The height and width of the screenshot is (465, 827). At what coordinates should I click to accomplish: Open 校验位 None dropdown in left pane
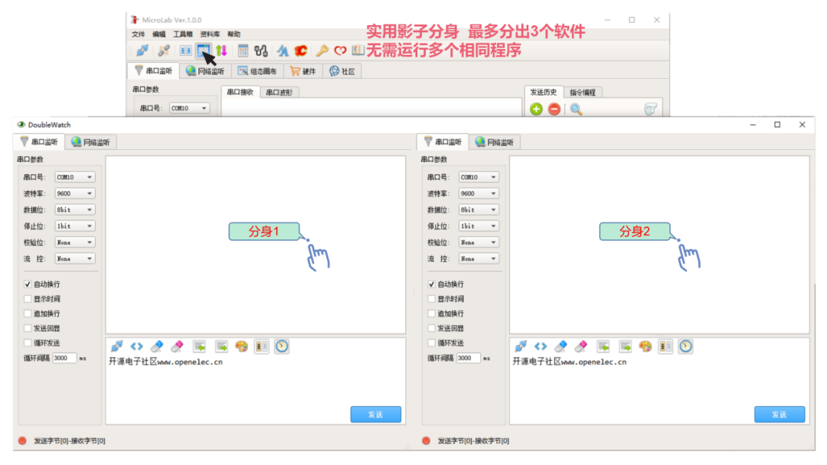tap(75, 242)
